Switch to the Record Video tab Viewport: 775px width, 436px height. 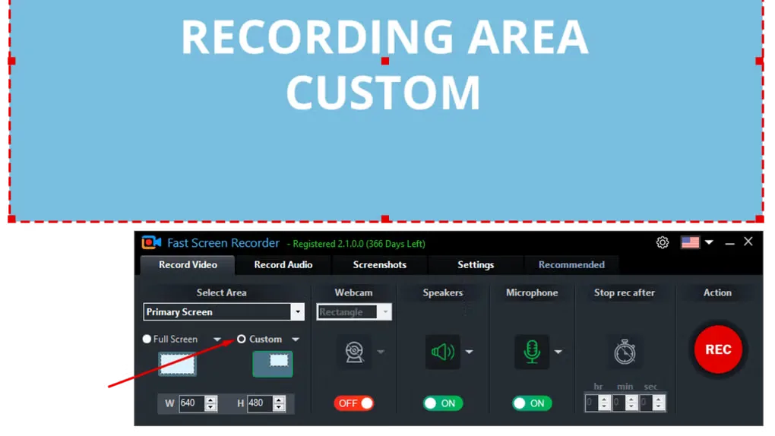pyautogui.click(x=188, y=265)
